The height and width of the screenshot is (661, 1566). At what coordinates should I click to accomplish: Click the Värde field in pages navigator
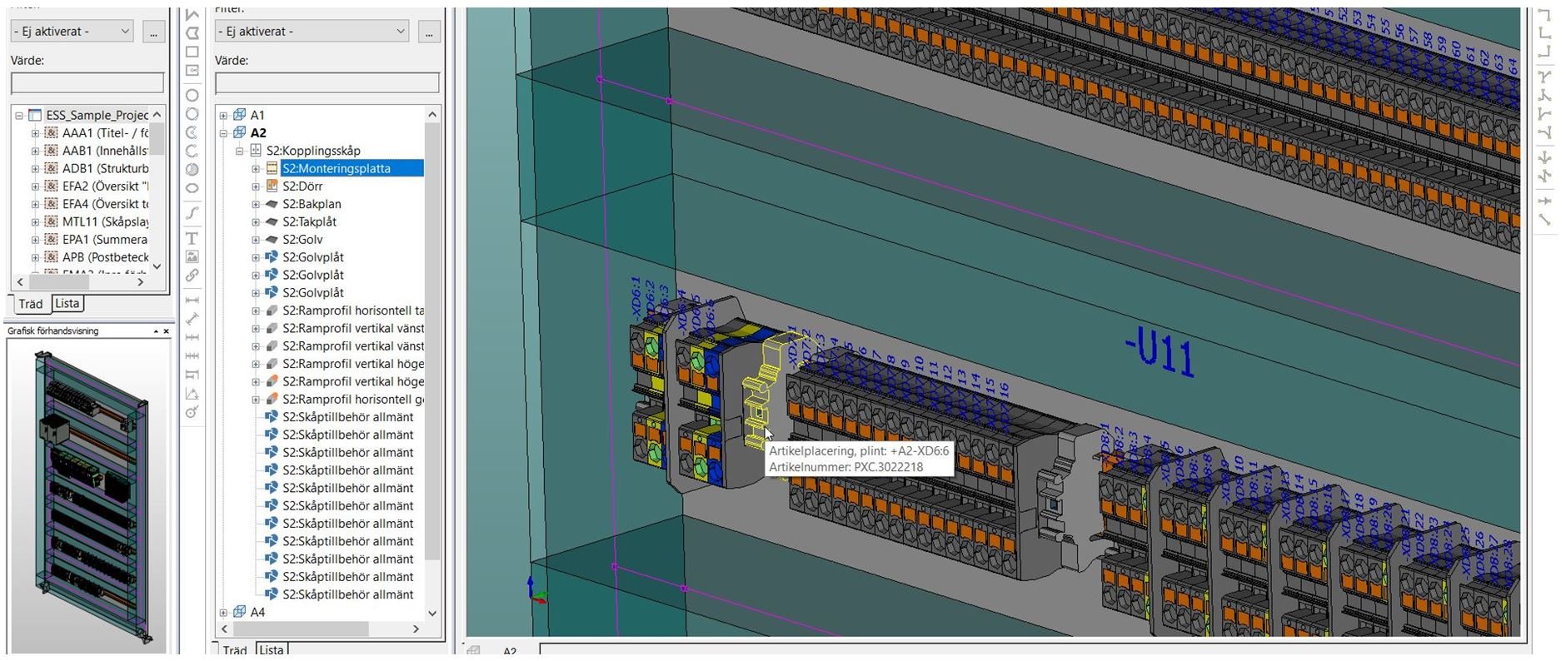tap(87, 83)
